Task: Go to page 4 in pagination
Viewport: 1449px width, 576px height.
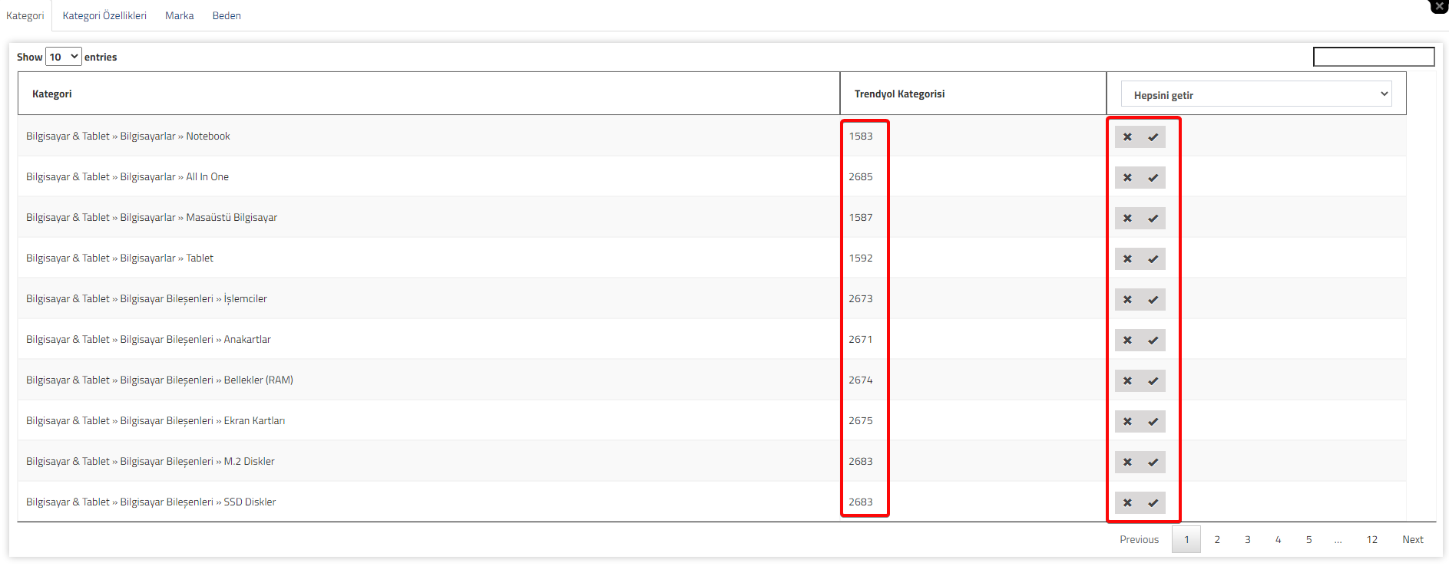Action: tap(1279, 540)
